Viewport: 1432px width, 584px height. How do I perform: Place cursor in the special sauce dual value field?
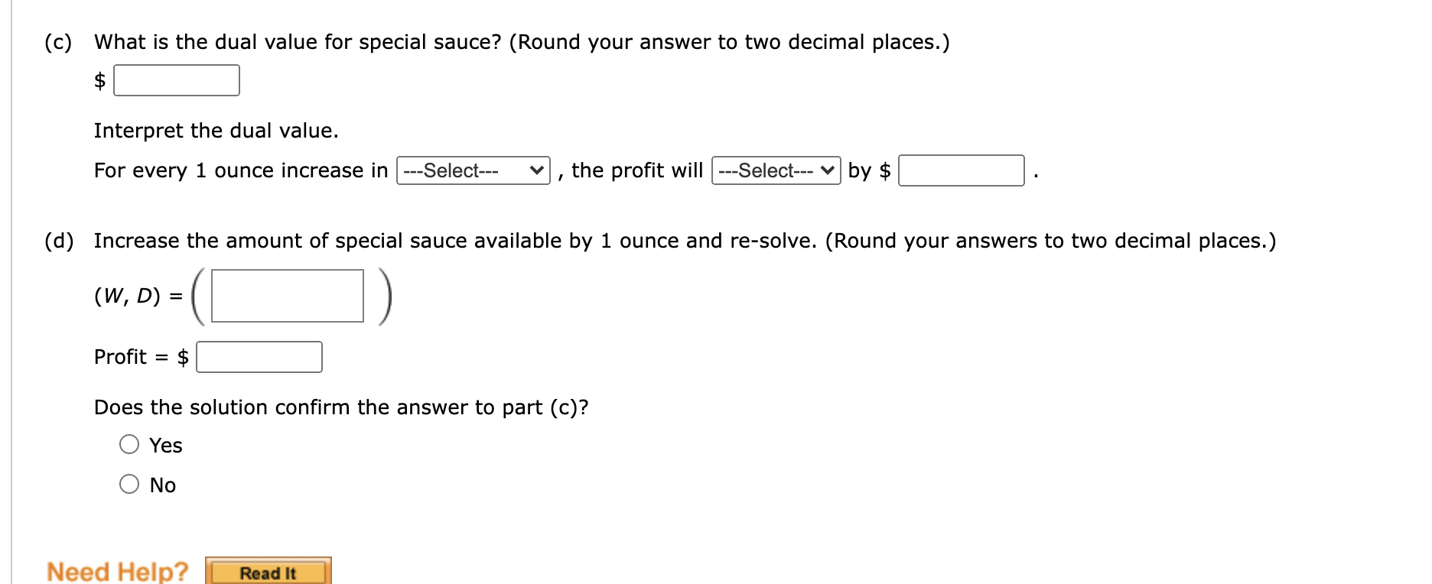177,79
